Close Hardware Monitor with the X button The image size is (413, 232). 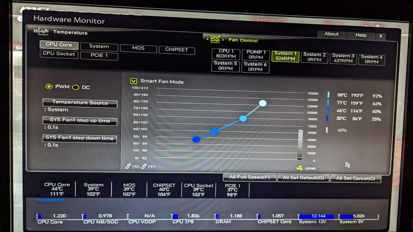380,36
